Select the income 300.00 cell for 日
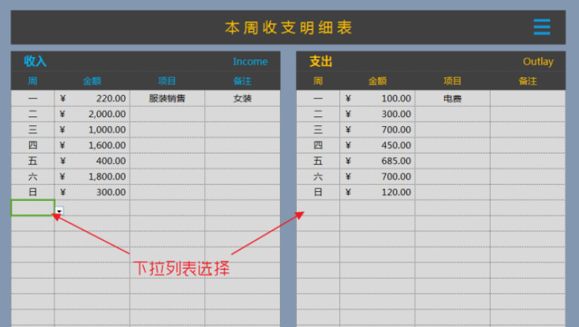Viewport: 579px width, 327px height. point(92,192)
